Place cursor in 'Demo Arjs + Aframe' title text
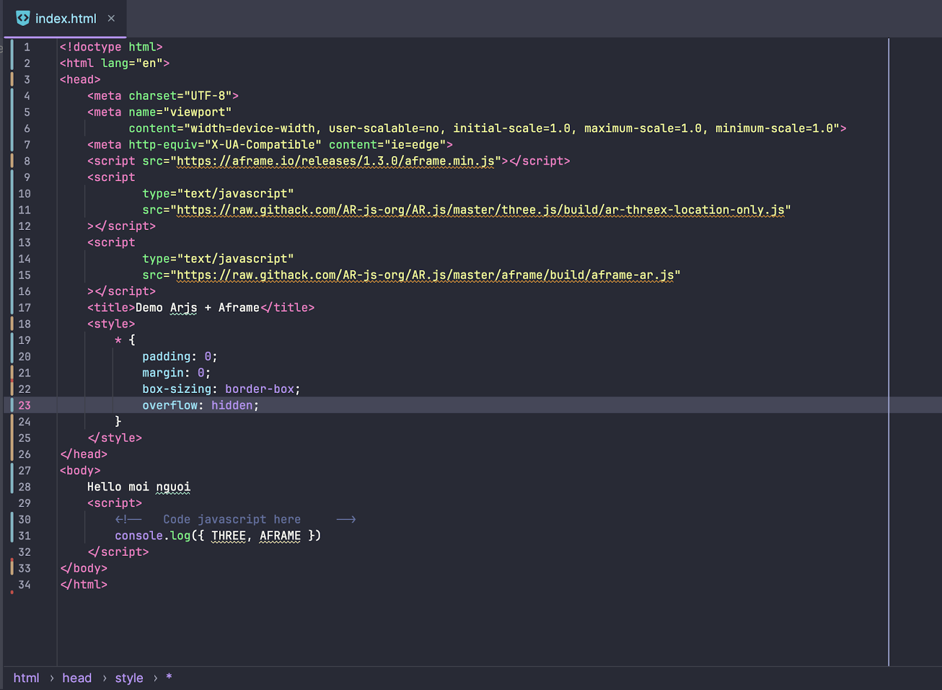 click(x=197, y=308)
